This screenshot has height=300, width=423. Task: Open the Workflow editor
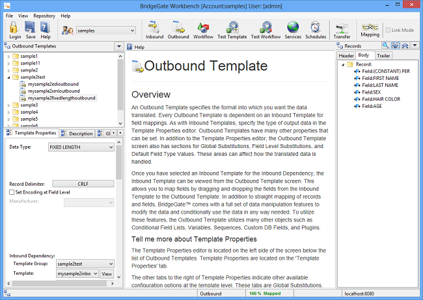(x=203, y=30)
